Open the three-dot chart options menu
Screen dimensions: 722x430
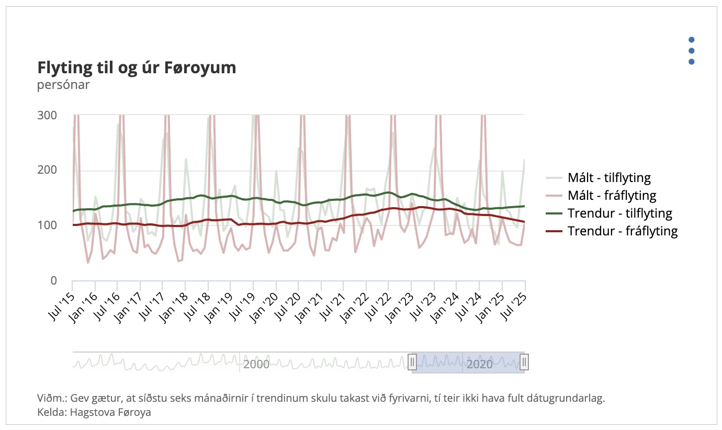point(691,51)
